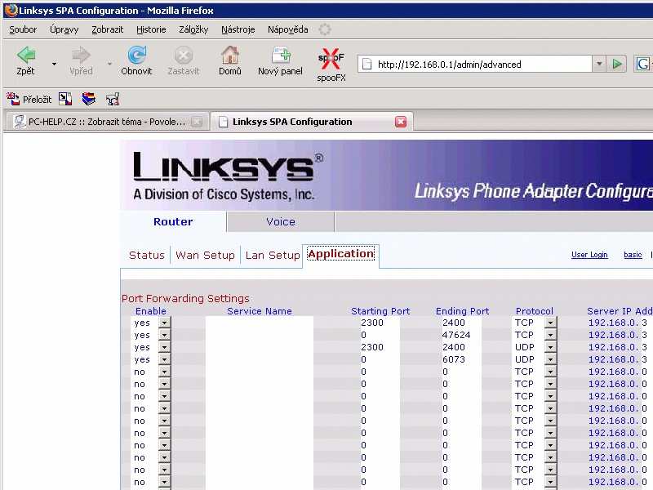Image resolution: width=653 pixels, height=490 pixels.
Task: Click the Protocol column header
Action: click(535, 311)
